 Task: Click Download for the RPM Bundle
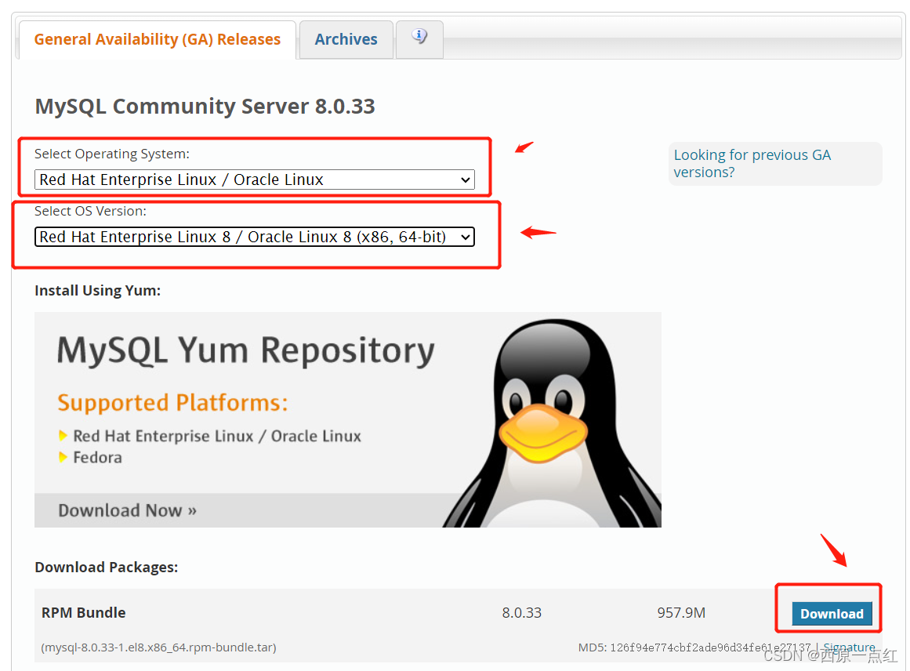coord(832,614)
